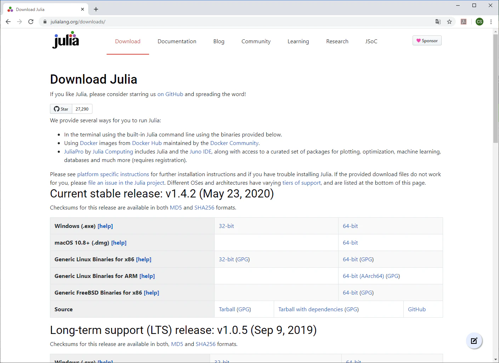
Task: Click the PDF extension icon in toolbar
Action: [464, 22]
